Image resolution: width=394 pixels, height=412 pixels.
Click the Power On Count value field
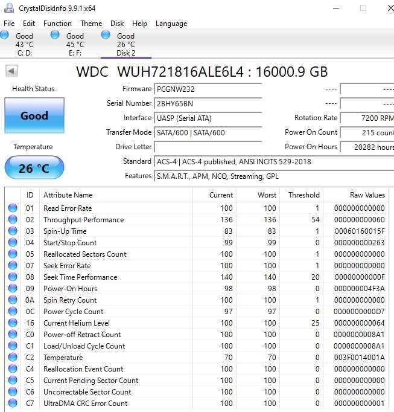coord(367,132)
